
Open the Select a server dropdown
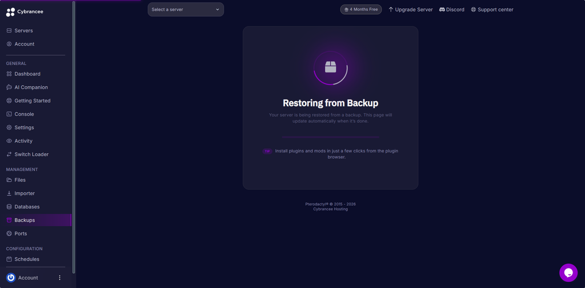point(186,9)
